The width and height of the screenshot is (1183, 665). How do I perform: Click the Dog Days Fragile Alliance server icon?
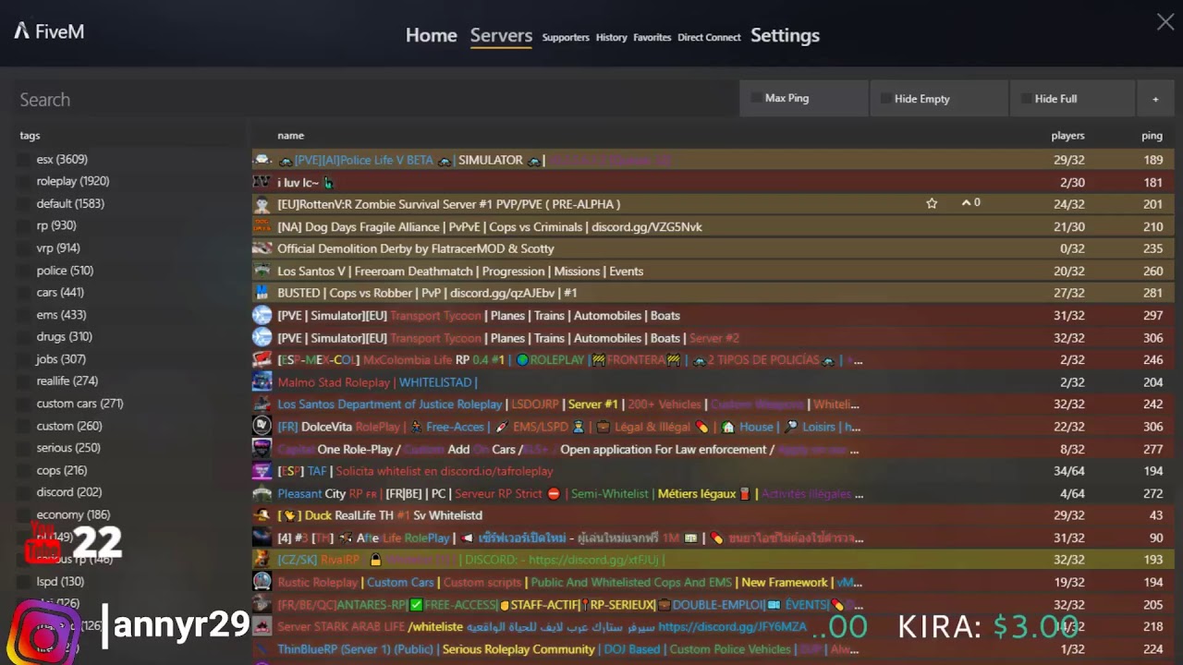(262, 226)
